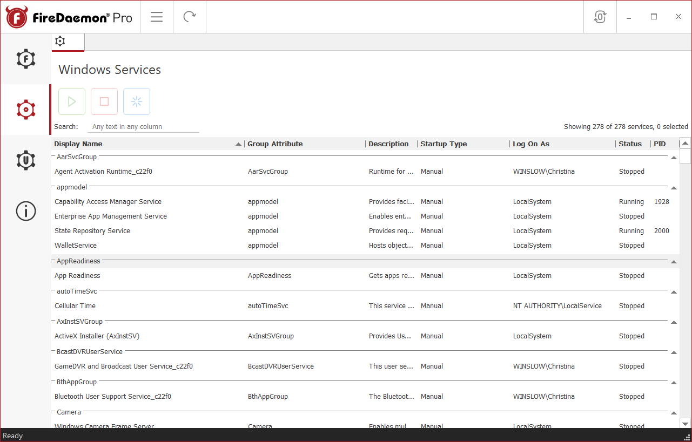Open the sidebar gear icon with U
The width and height of the screenshot is (692, 442).
click(x=25, y=160)
